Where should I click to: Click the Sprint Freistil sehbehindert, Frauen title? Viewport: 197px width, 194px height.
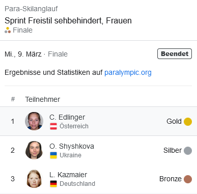click(x=68, y=20)
